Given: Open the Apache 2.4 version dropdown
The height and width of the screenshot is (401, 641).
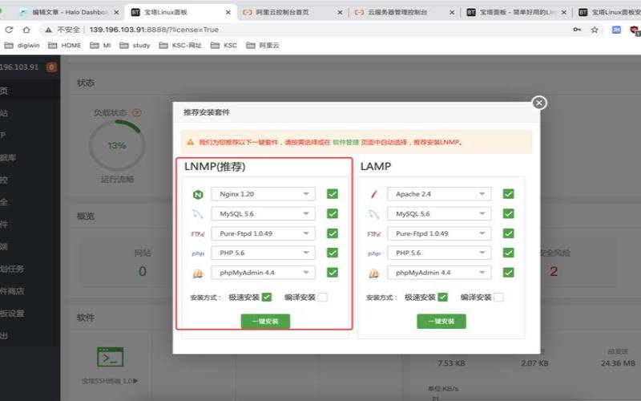Looking at the screenshot, I should click(439, 194).
